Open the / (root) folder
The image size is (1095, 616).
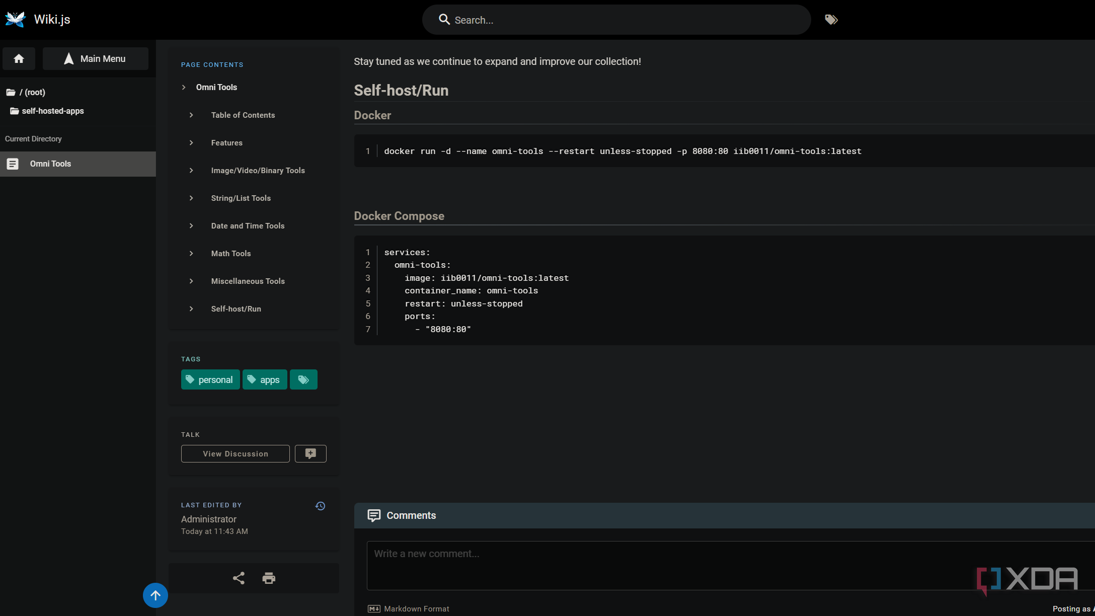(26, 92)
